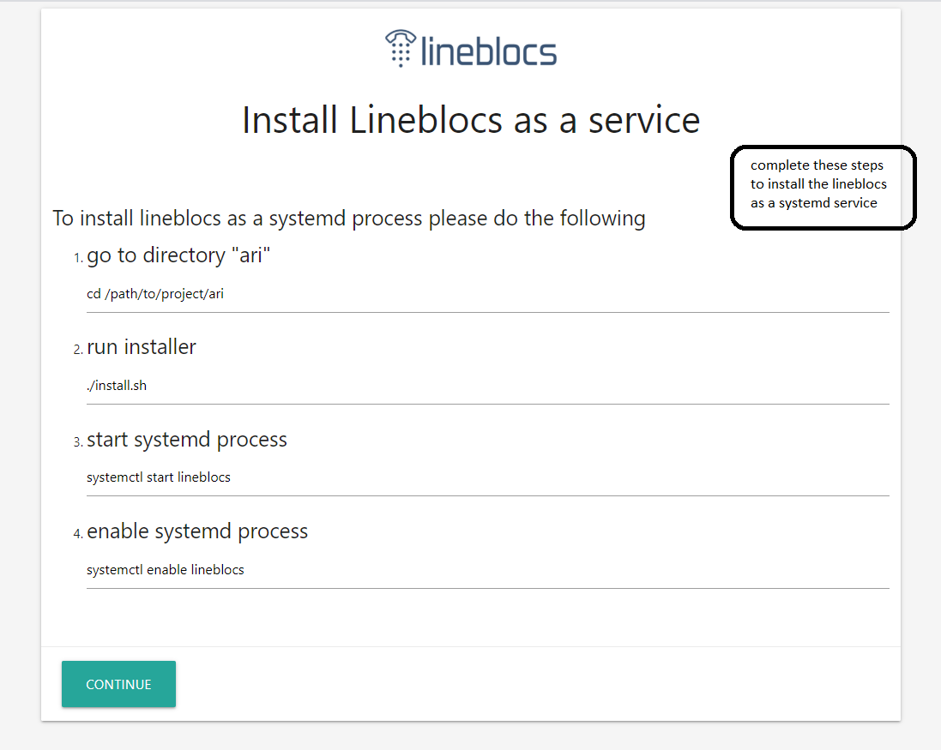Screen dimensions: 941x750
Task: Click the "Install Lineblocs as a service" heading
Action: pyautogui.click(x=471, y=120)
